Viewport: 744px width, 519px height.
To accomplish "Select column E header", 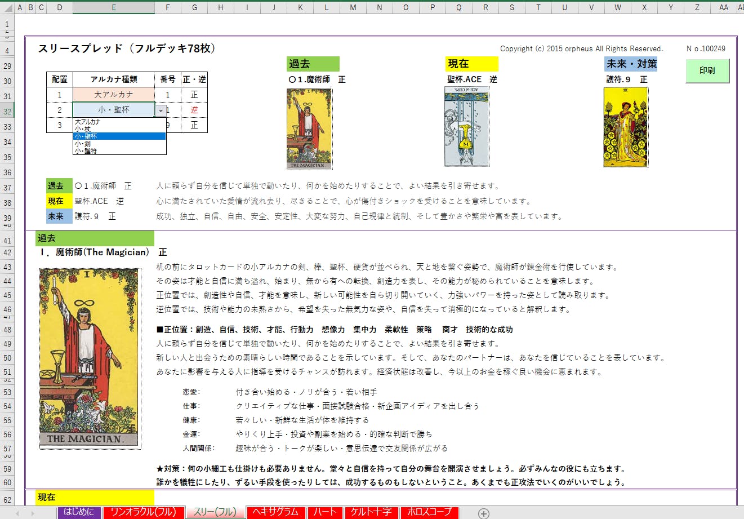I will click(114, 7).
